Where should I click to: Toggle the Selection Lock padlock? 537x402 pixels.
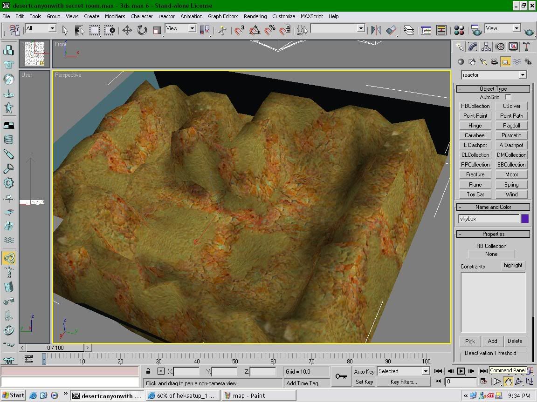coord(148,371)
